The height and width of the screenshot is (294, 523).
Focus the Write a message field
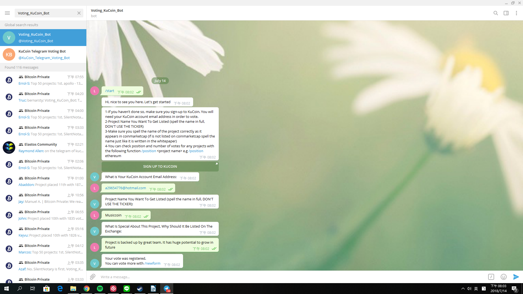(x=291, y=277)
